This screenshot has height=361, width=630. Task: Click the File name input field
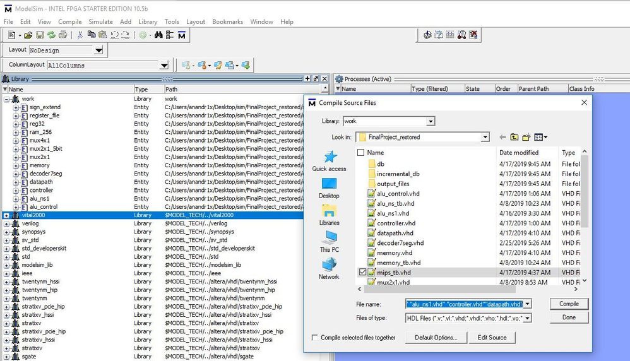(464, 304)
